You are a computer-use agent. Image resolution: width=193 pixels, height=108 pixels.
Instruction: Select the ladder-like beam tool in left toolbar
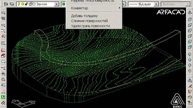point(3,25)
